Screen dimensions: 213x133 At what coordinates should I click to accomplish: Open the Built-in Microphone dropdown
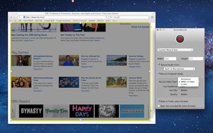179,69
